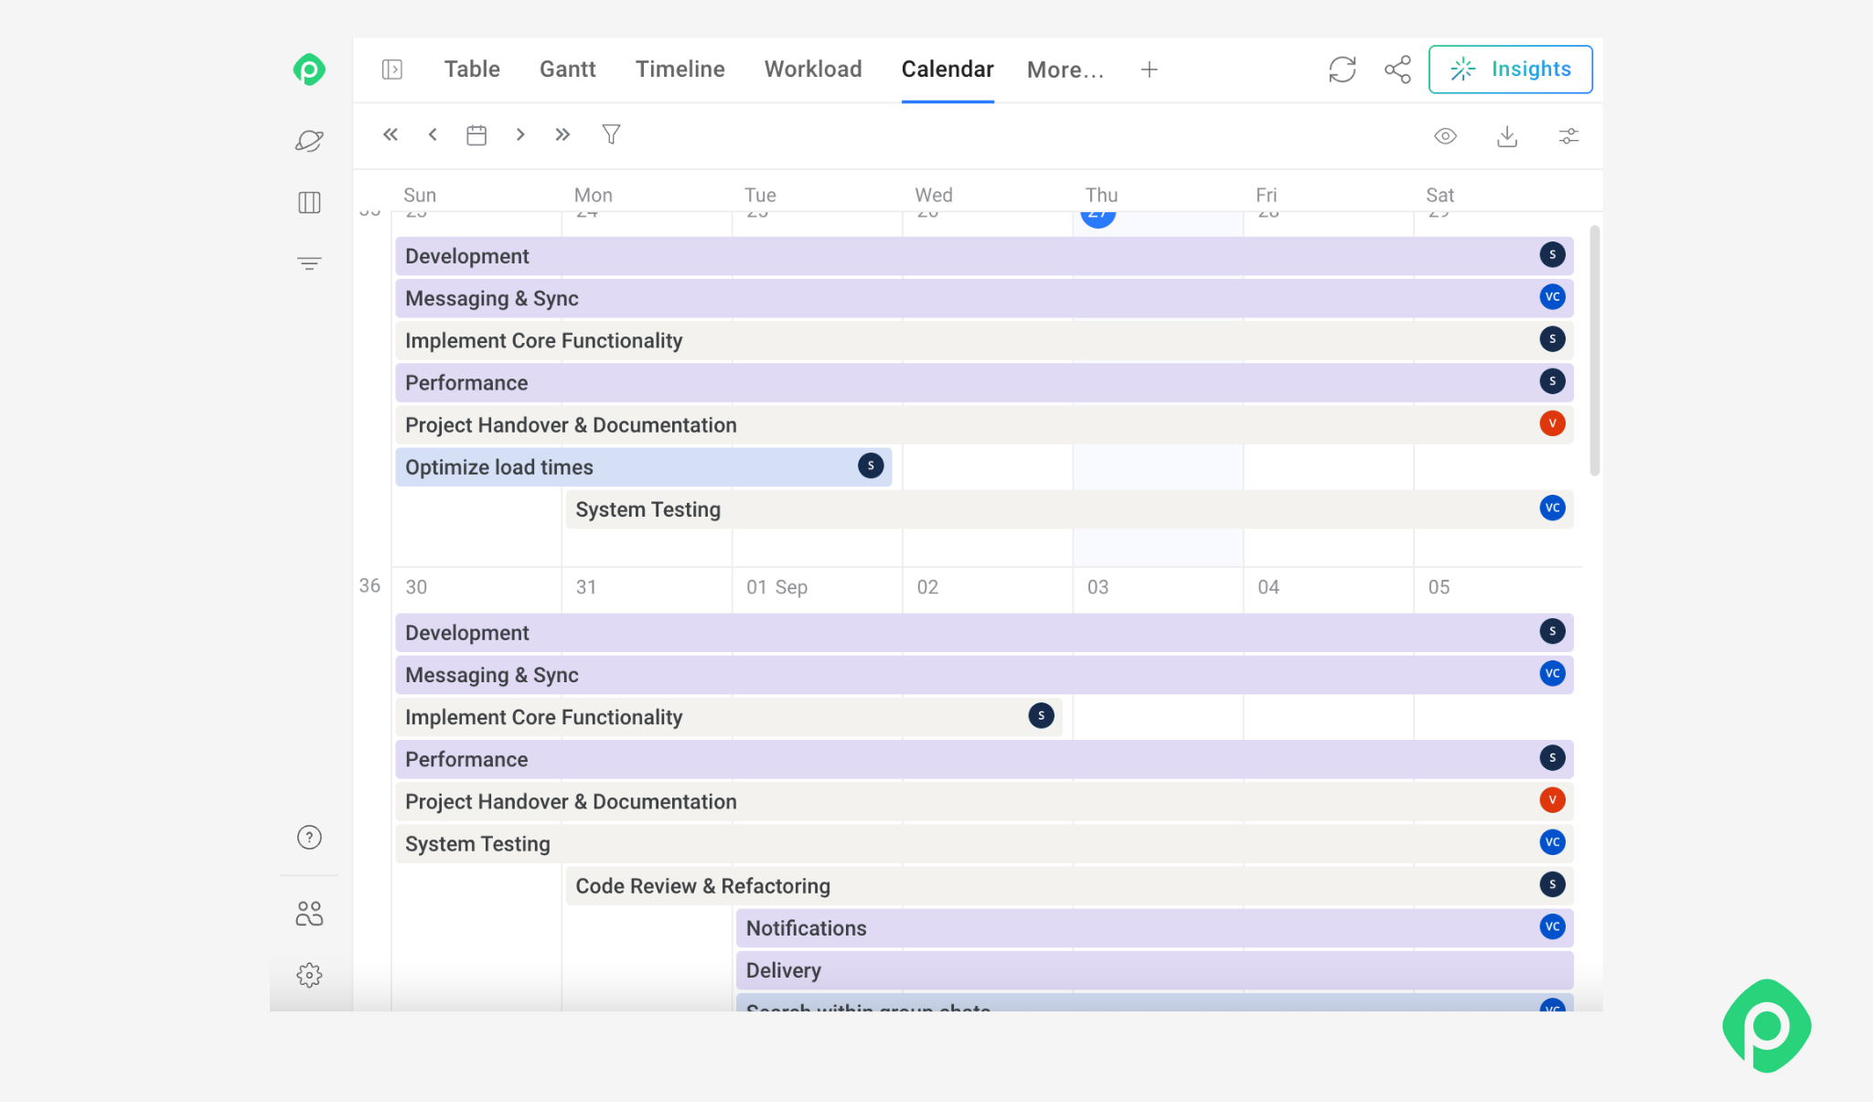Viewport: 1873px width, 1102px height.
Task: Open week 36 Implement Core Functionality task
Action: click(729, 717)
